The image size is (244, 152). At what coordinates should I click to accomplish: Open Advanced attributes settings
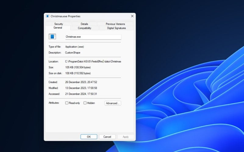[x=113, y=103]
